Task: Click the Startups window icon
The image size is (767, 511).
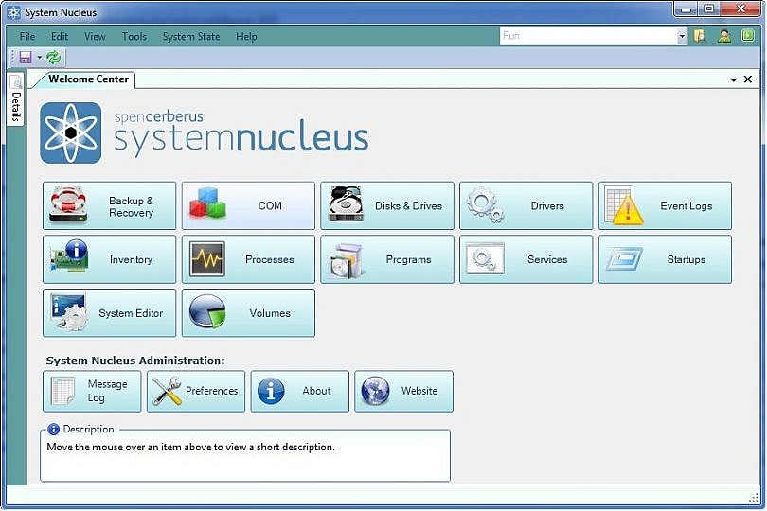Action: pos(624,259)
